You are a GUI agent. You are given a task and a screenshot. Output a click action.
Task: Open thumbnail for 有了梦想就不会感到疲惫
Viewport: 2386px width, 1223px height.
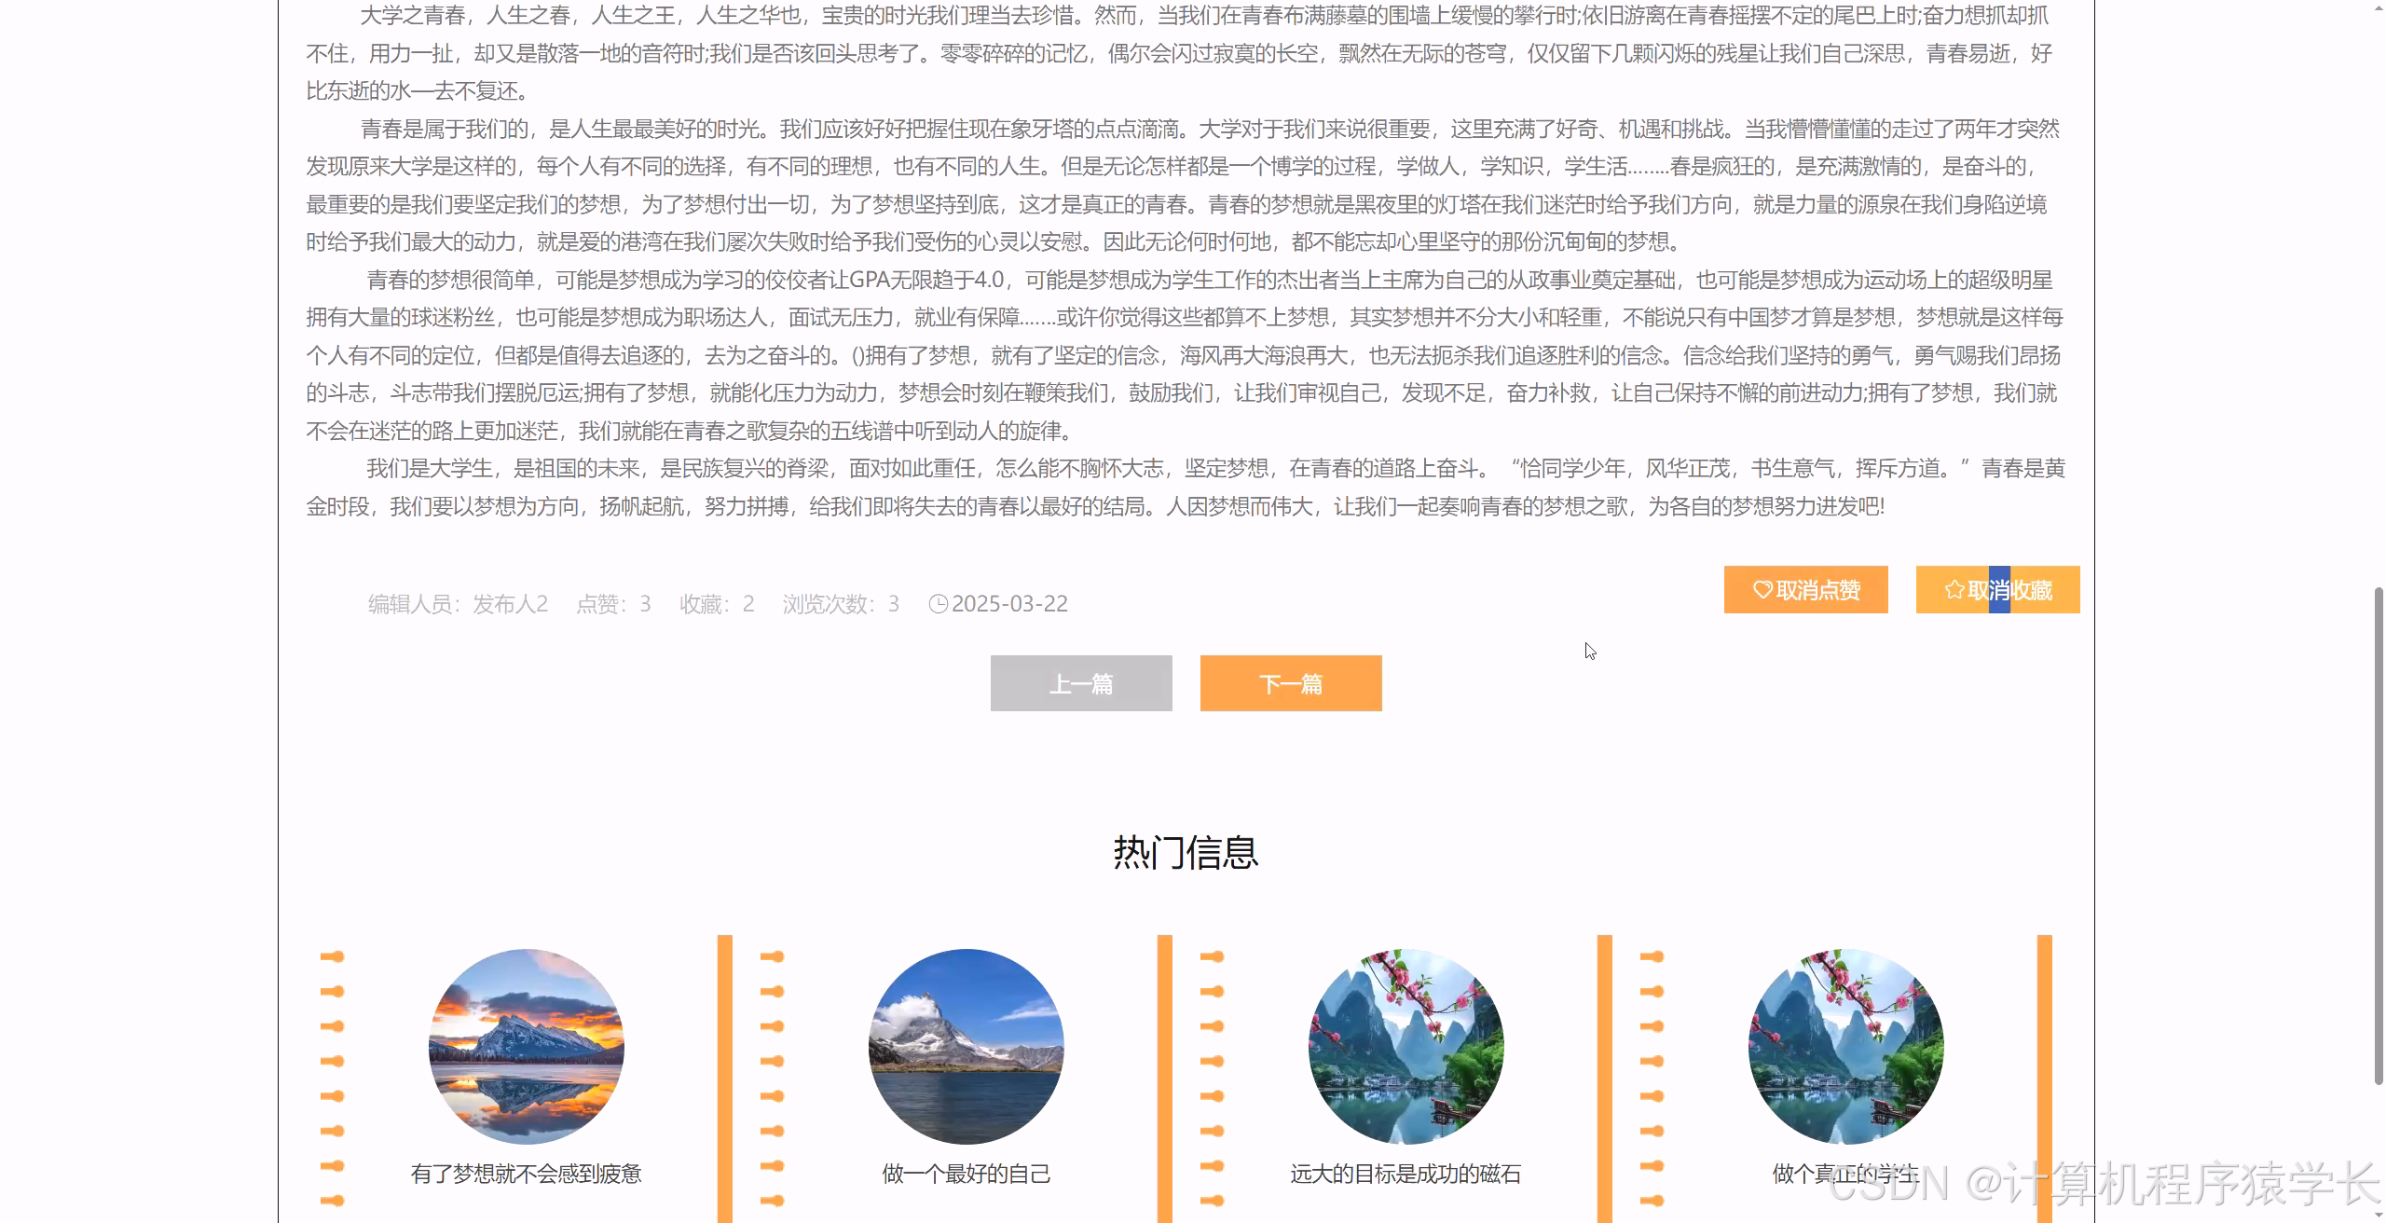527,1046
